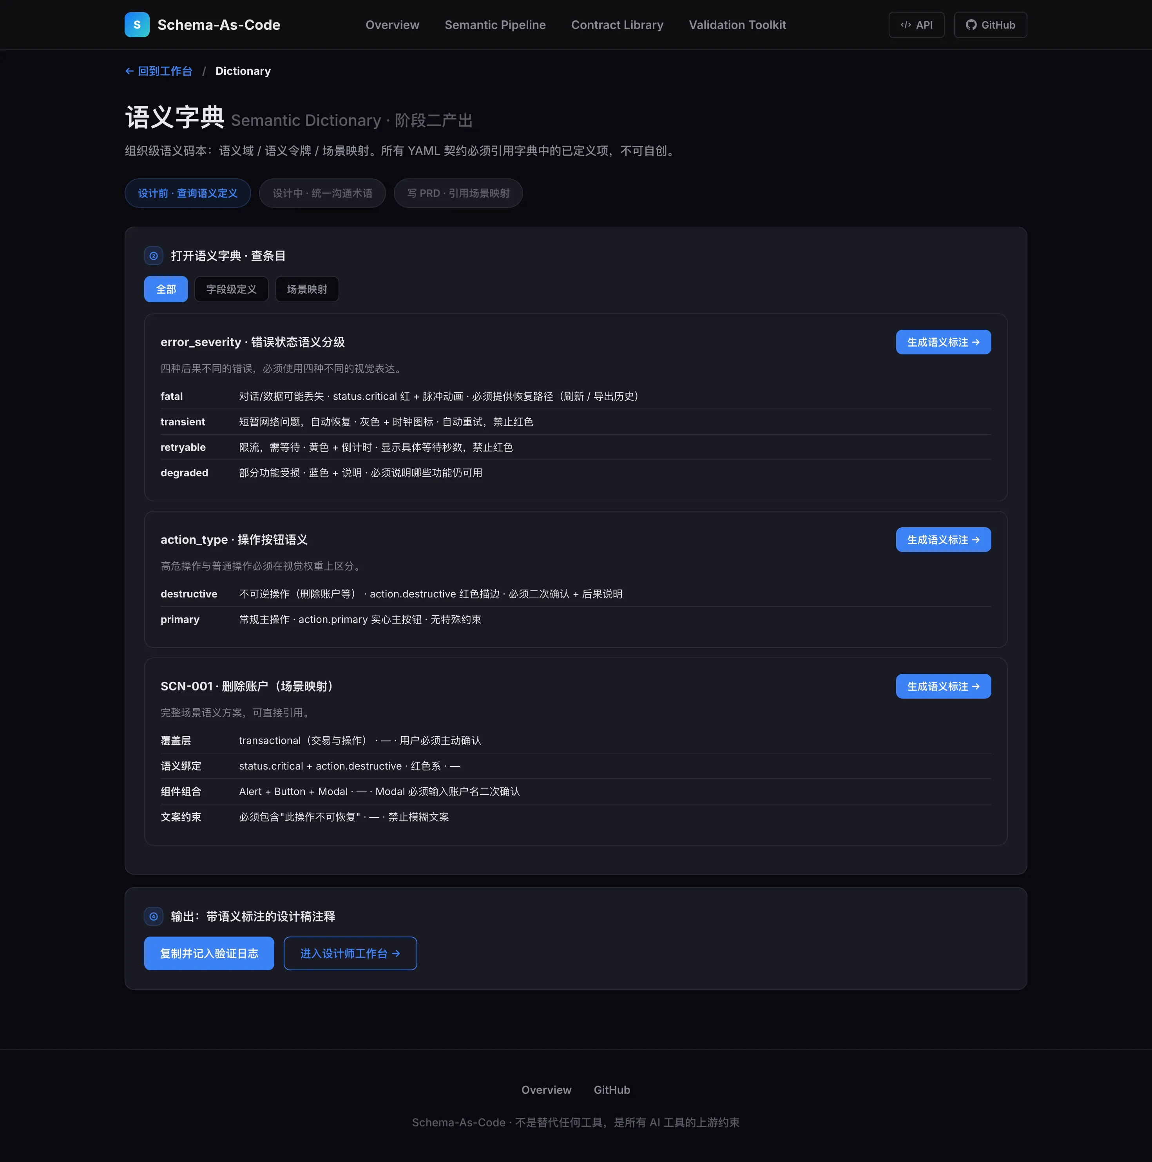Screen dimensions: 1152x1162
Task: Click the destructive action row label
Action: point(189,594)
